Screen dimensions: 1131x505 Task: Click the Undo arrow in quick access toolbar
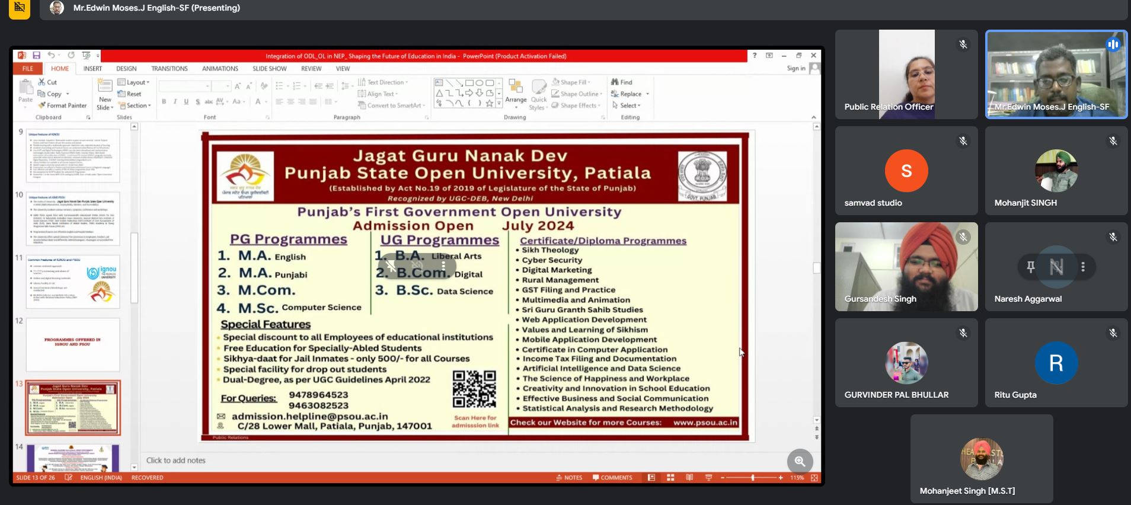click(x=51, y=55)
